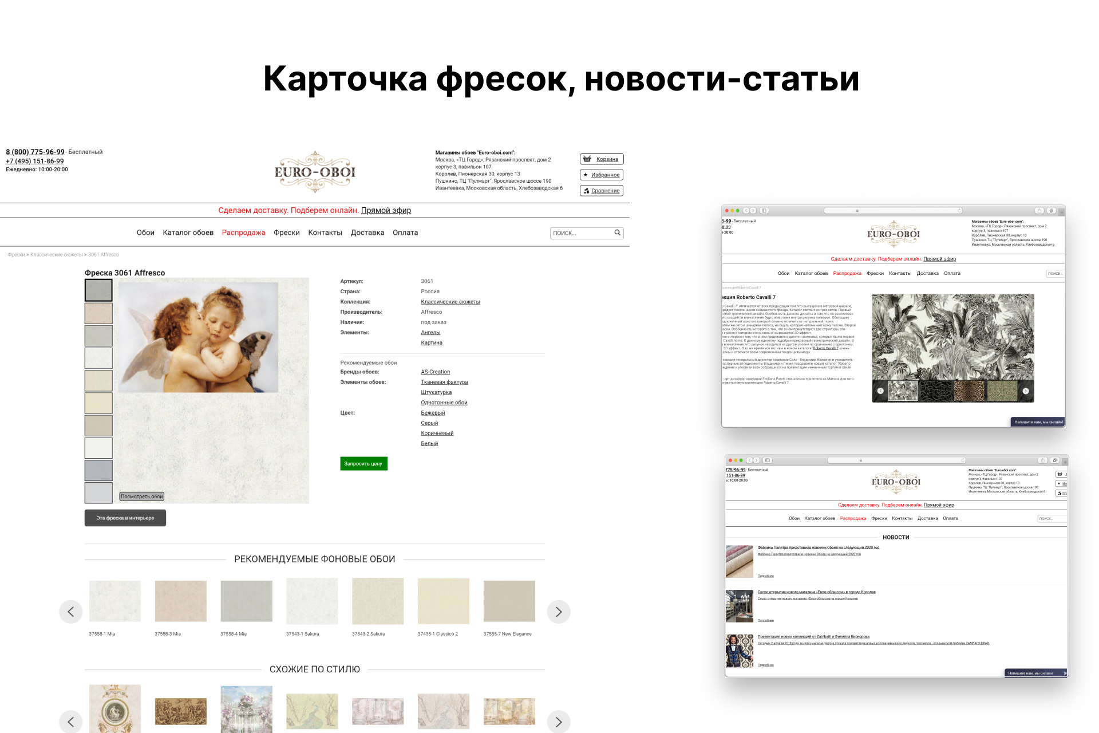Show previous gallery image in Roberto Cavalli window
Viewport: 1099px width, 733px height.
(x=880, y=391)
